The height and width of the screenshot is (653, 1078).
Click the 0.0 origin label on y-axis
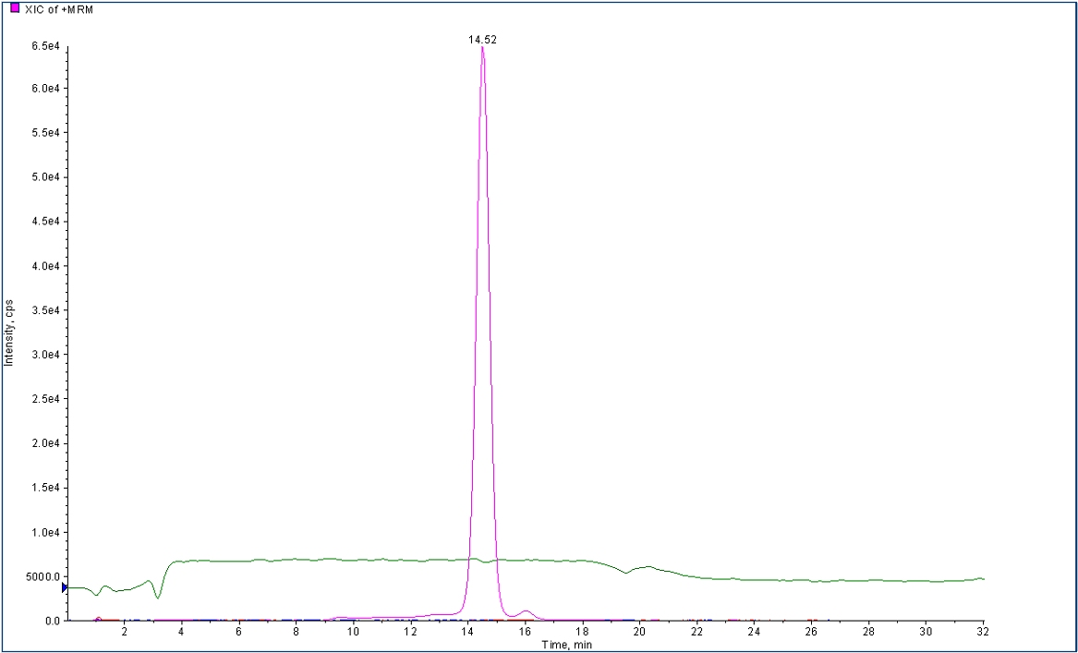(x=52, y=621)
